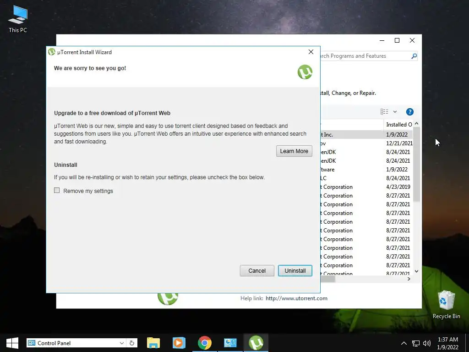Click horizontal scrollbar right arrow in programs list

click(x=409, y=279)
